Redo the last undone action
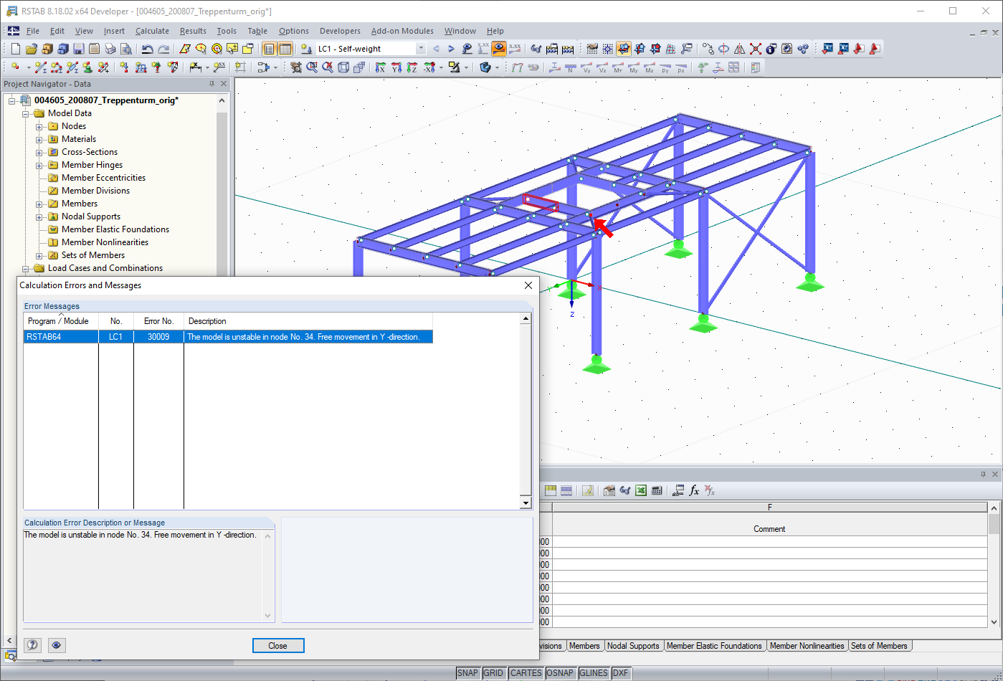The height and width of the screenshot is (681, 1003). pyautogui.click(x=163, y=49)
